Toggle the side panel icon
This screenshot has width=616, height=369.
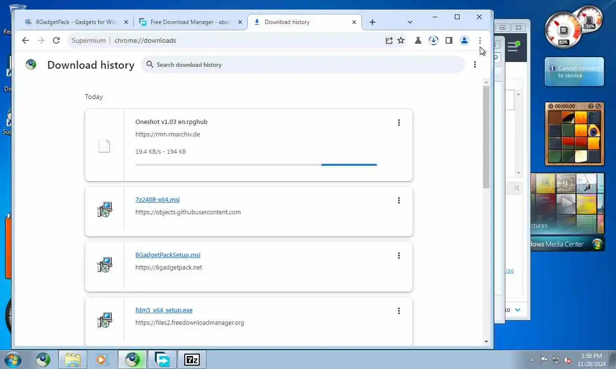pyautogui.click(x=449, y=40)
